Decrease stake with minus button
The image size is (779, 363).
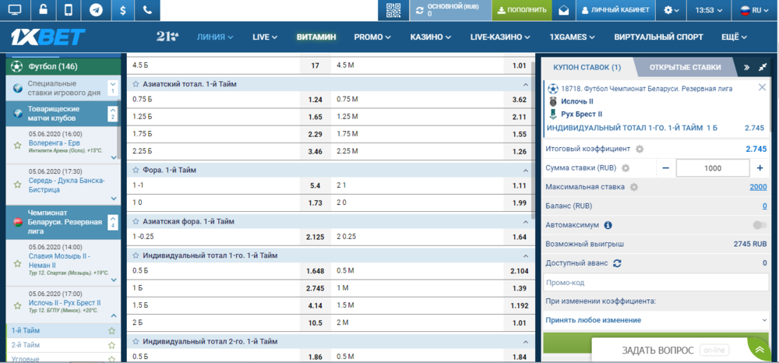[x=666, y=168]
